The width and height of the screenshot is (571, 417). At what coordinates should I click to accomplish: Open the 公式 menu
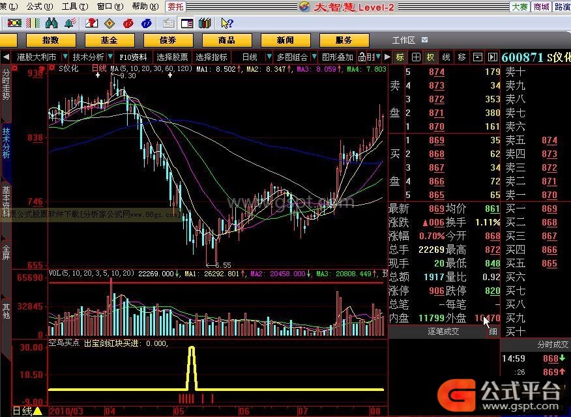click(40, 7)
